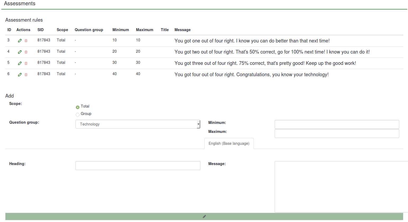Delete assessment rule with ID 4

[26, 52]
